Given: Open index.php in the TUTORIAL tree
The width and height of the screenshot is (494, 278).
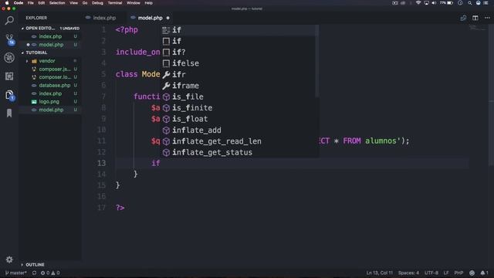Looking at the screenshot, I should coord(50,93).
